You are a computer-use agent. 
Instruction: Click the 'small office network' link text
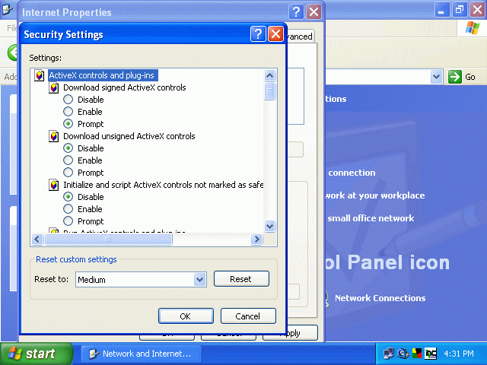coord(371,218)
